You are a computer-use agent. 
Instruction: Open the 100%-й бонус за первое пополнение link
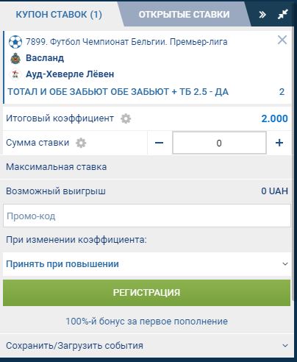[x=146, y=322]
